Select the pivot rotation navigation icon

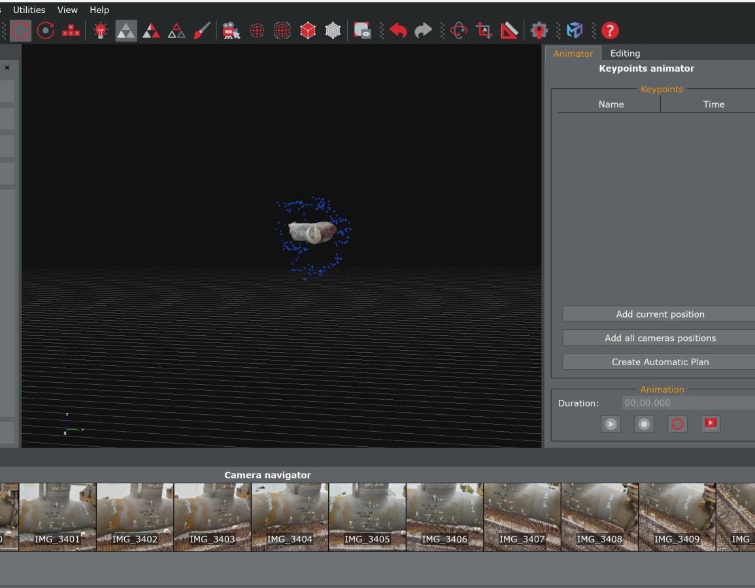click(46, 31)
